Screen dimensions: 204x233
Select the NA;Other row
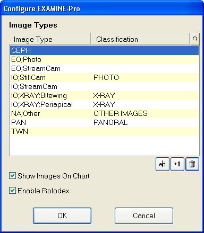104,113
